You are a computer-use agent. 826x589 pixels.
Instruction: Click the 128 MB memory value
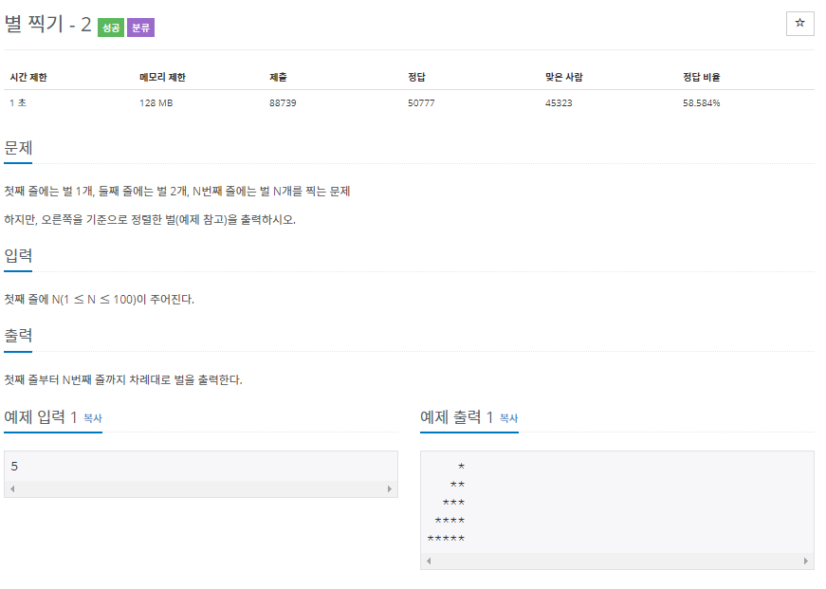(x=156, y=102)
